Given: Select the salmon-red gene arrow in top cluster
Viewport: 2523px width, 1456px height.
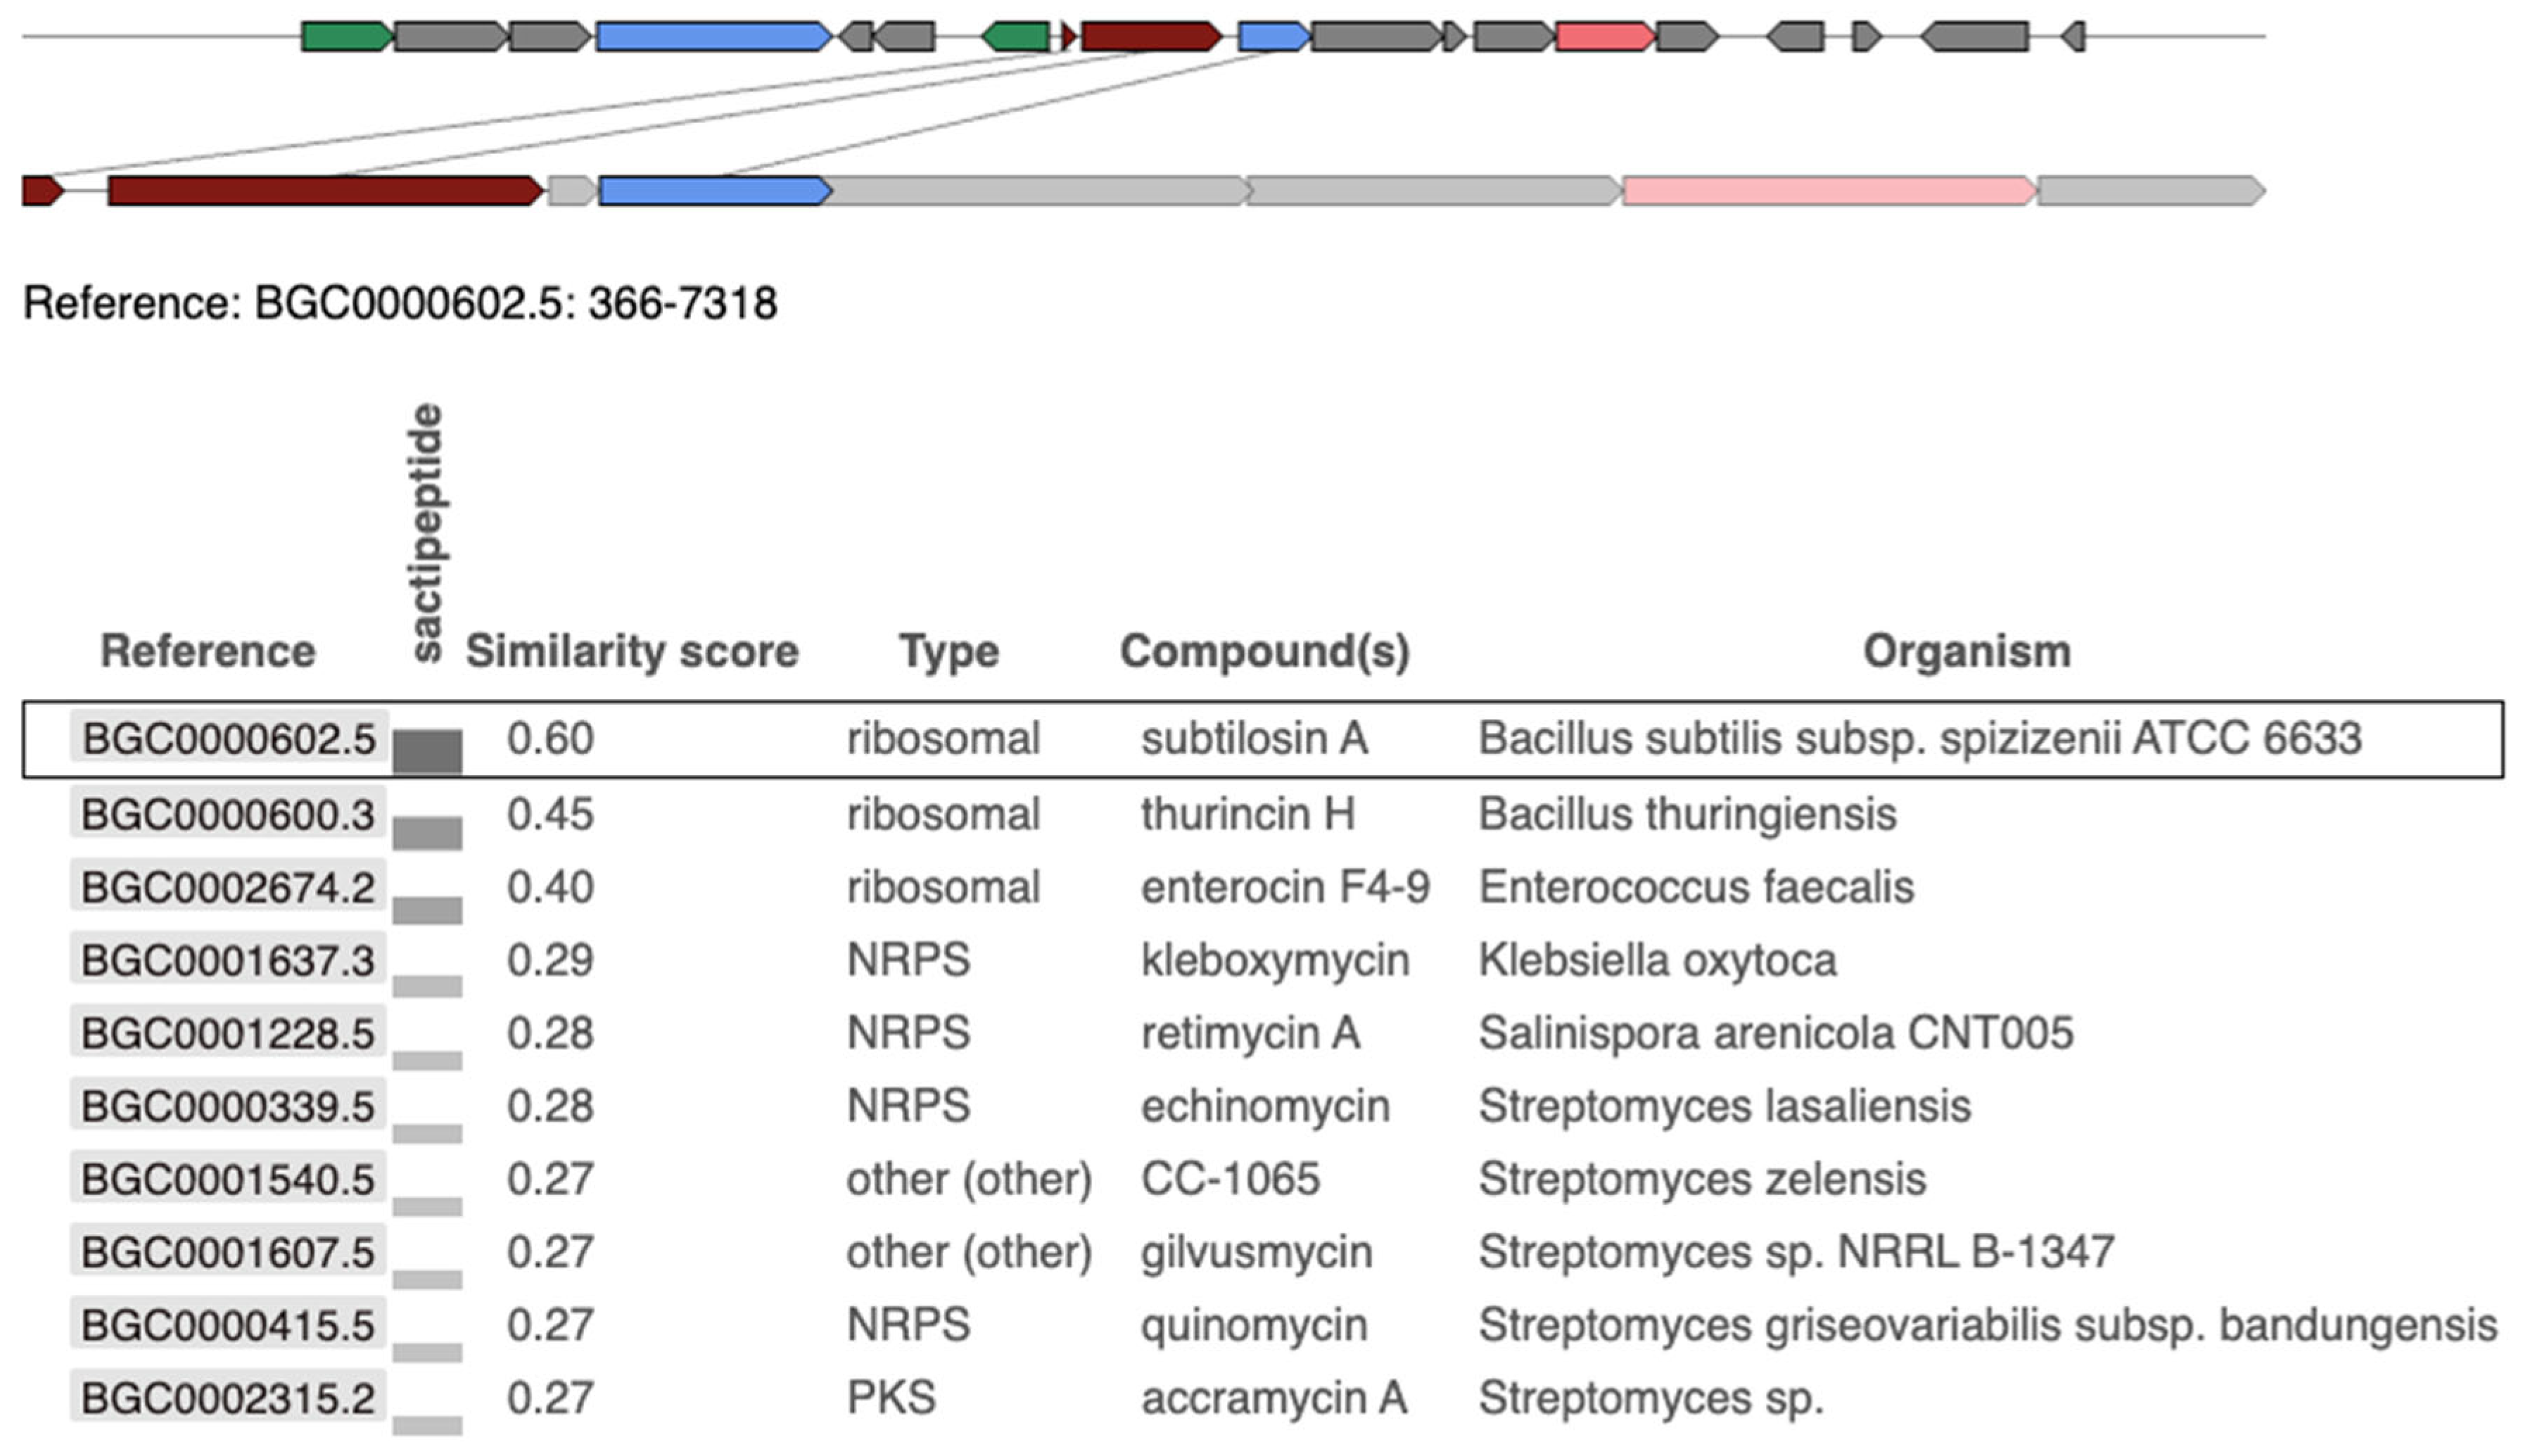Looking at the screenshot, I should (x=1604, y=37).
